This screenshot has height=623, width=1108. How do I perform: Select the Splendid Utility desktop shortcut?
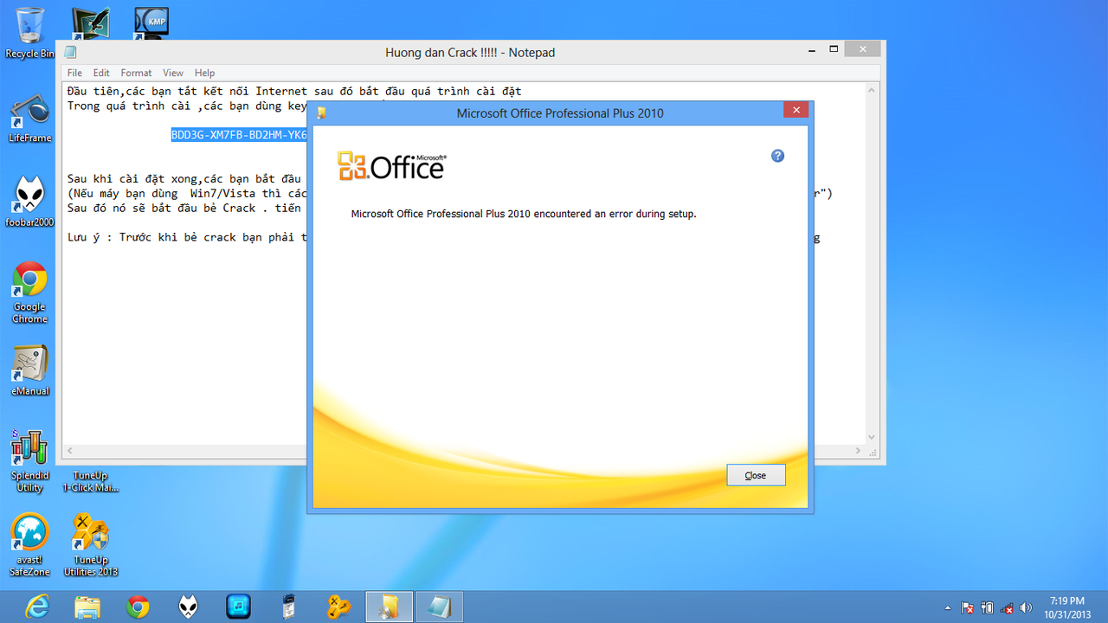(29, 461)
